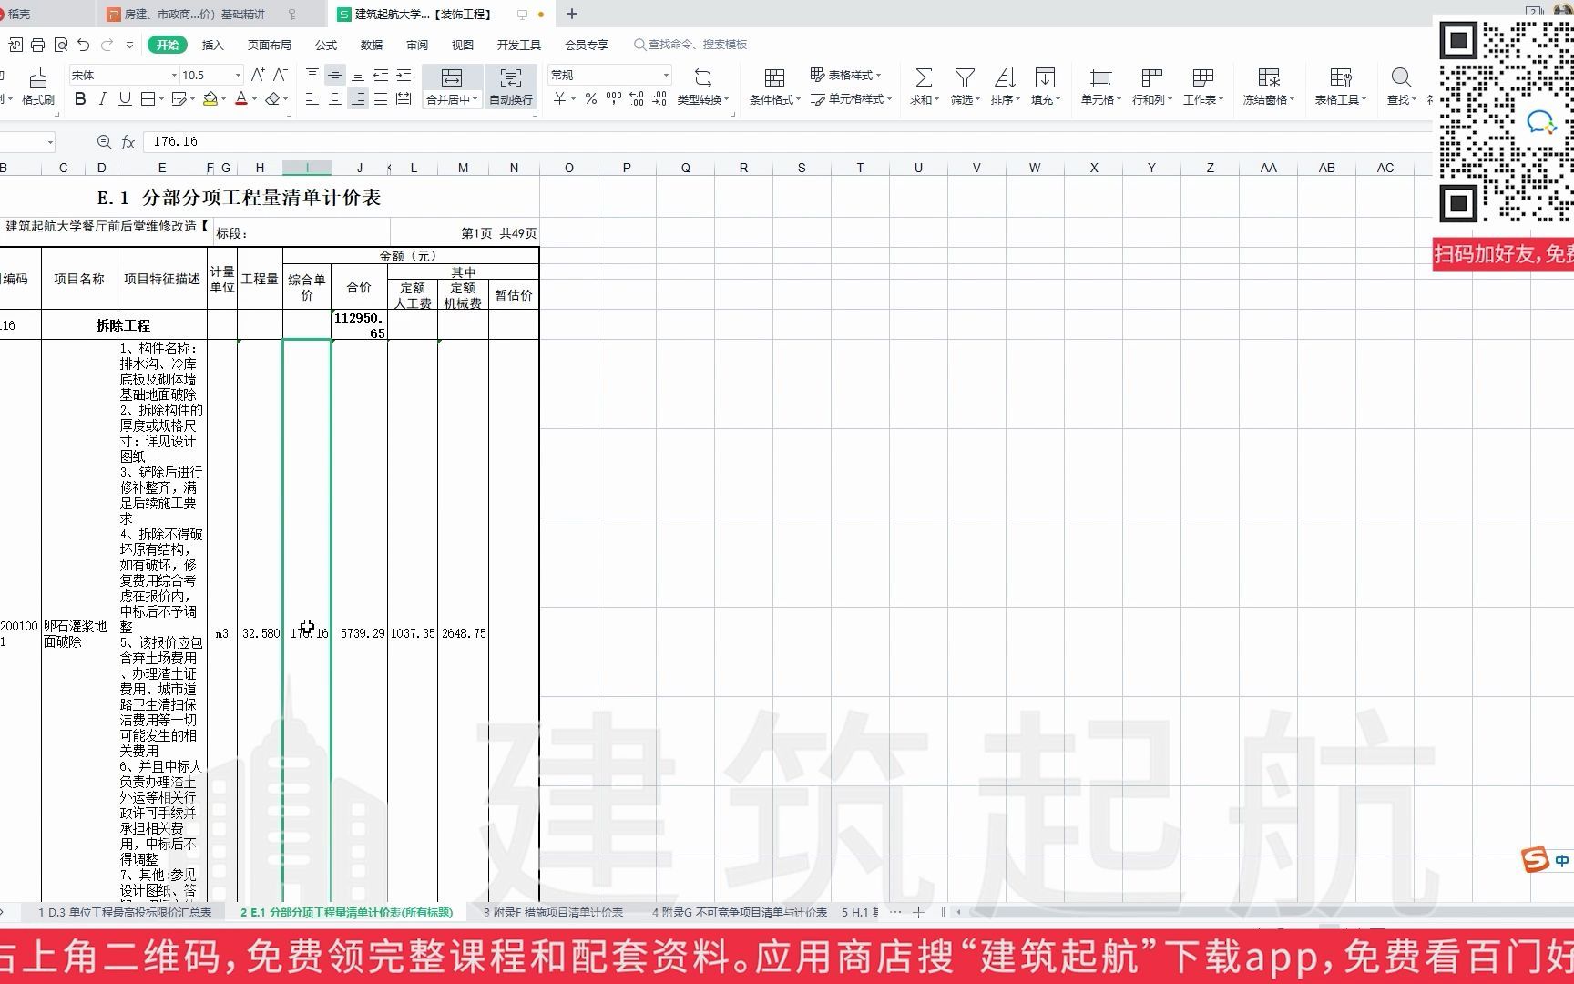Toggle top vertical alignment

click(312, 75)
